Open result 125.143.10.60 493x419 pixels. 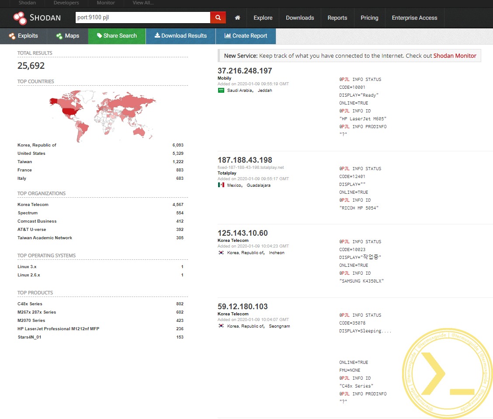[x=243, y=233]
